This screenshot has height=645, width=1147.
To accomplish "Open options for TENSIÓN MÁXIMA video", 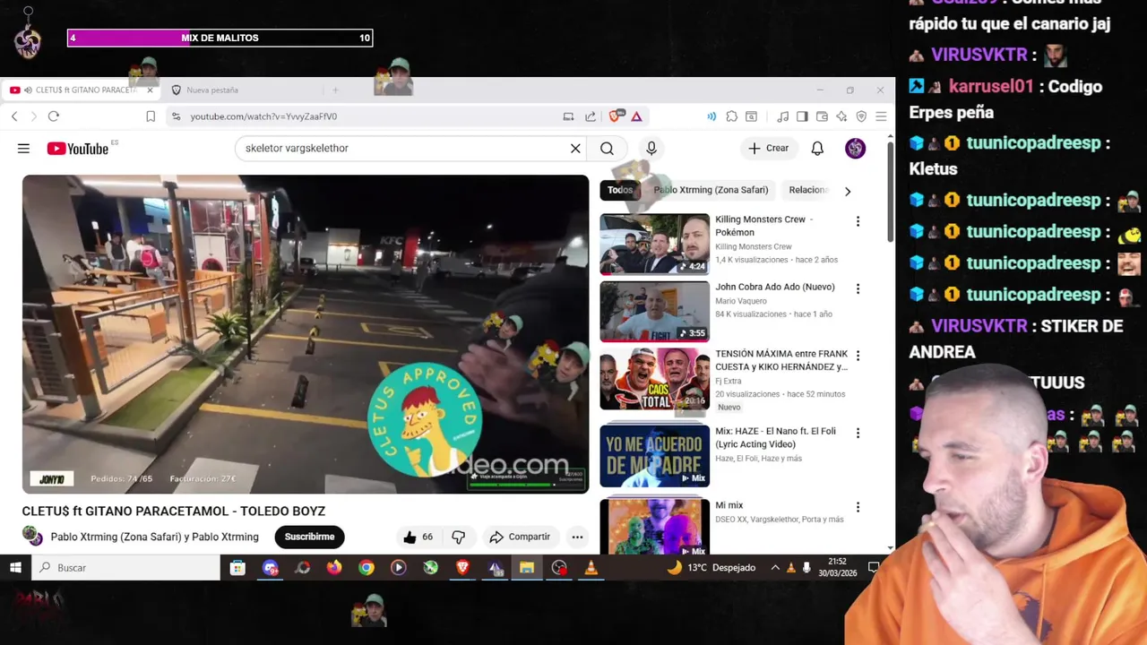I will tap(858, 356).
